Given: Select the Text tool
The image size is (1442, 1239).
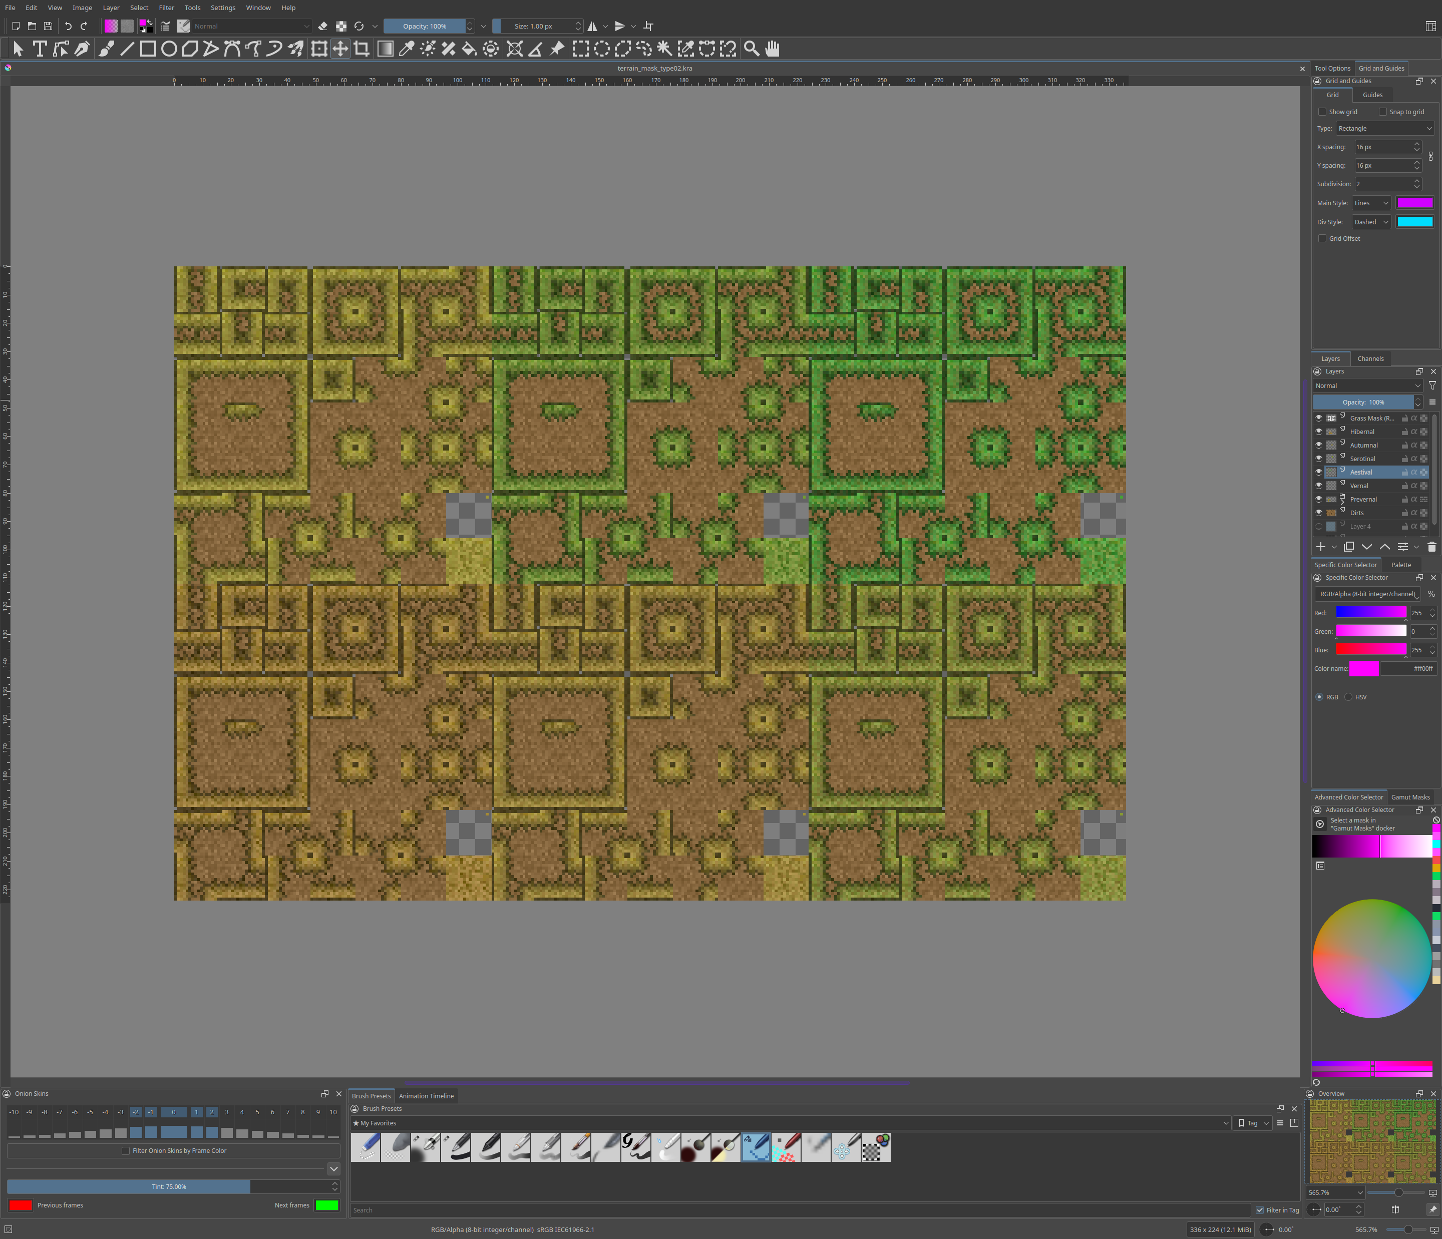Looking at the screenshot, I should [x=40, y=49].
